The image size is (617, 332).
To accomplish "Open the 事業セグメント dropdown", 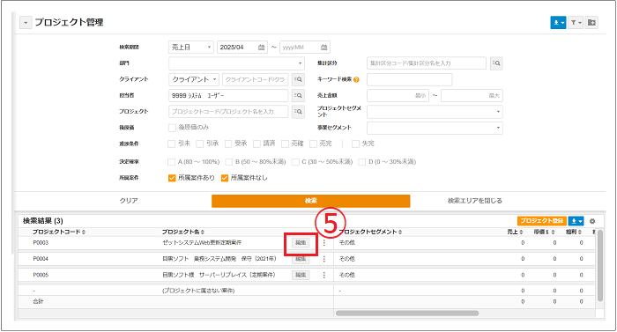I will pos(435,128).
